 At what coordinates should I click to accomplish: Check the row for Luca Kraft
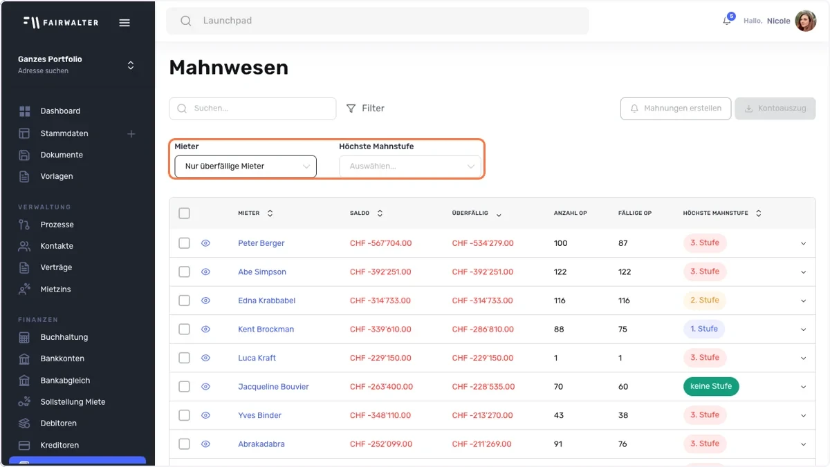pyautogui.click(x=184, y=358)
